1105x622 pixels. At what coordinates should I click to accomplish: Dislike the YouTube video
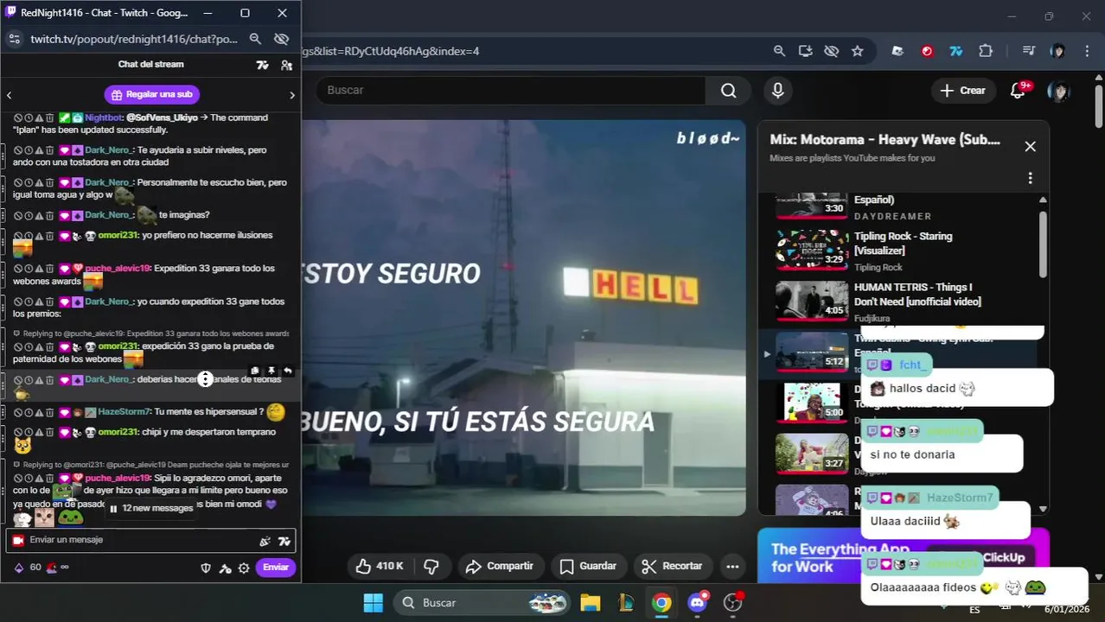(431, 567)
